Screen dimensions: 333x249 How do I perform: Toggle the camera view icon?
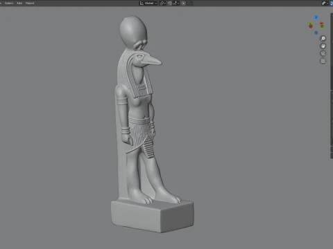point(323,53)
